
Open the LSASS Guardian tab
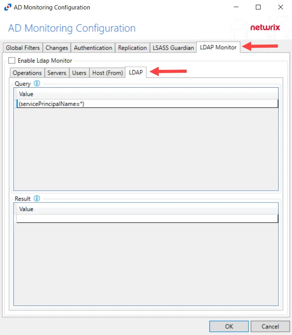173,48
